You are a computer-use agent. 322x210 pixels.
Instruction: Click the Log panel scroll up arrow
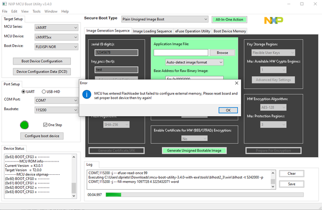click(273, 173)
